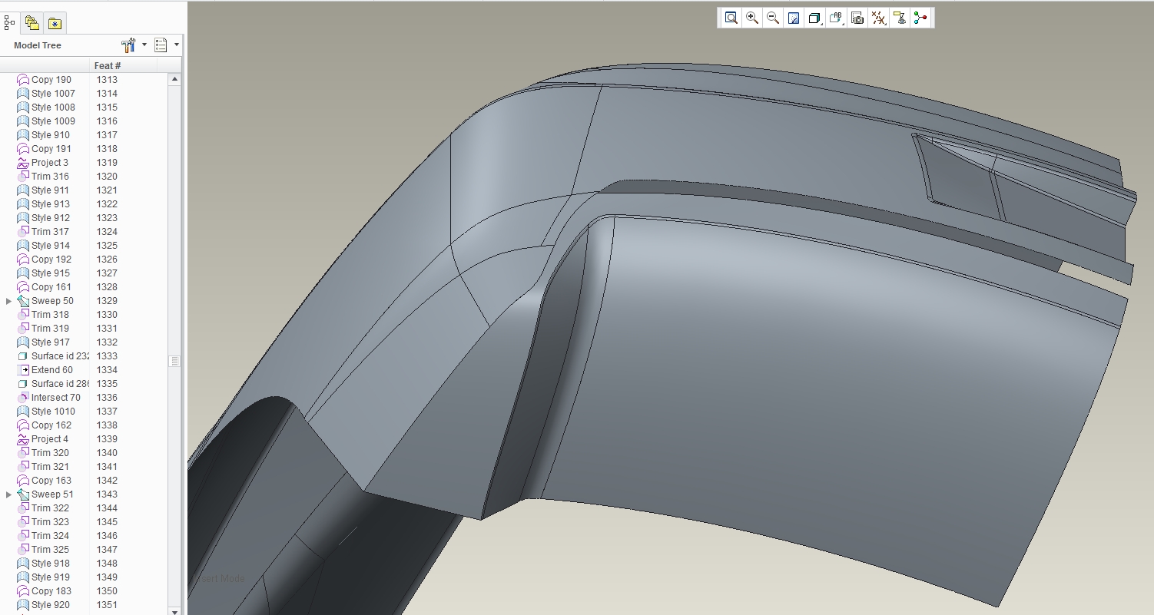The width and height of the screenshot is (1154, 615).
Task: Click the Sweep 51 feature icon
Action: coord(23,494)
